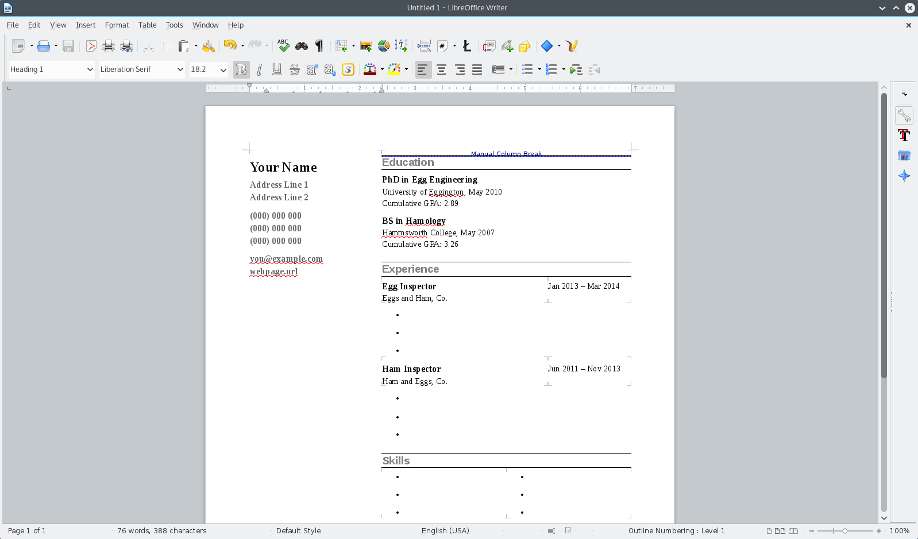Click the Export as PDF icon
Image resolution: width=918 pixels, height=539 pixels.
91,46
